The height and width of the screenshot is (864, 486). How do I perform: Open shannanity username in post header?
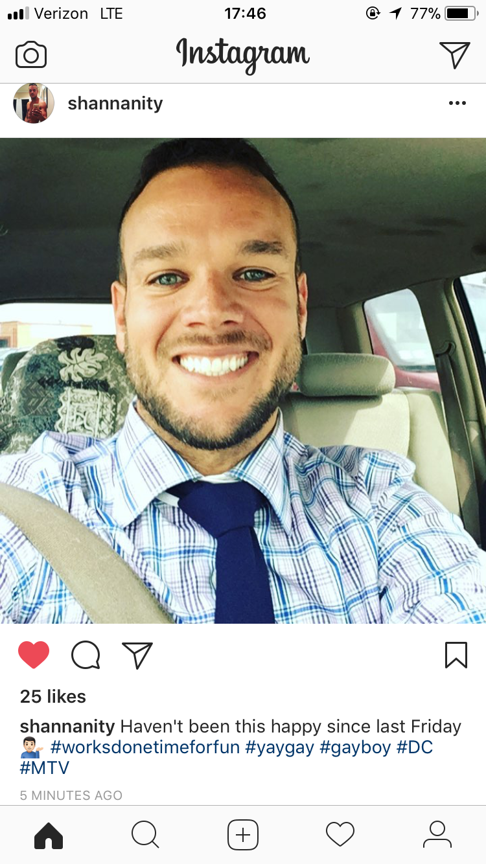coord(115,103)
